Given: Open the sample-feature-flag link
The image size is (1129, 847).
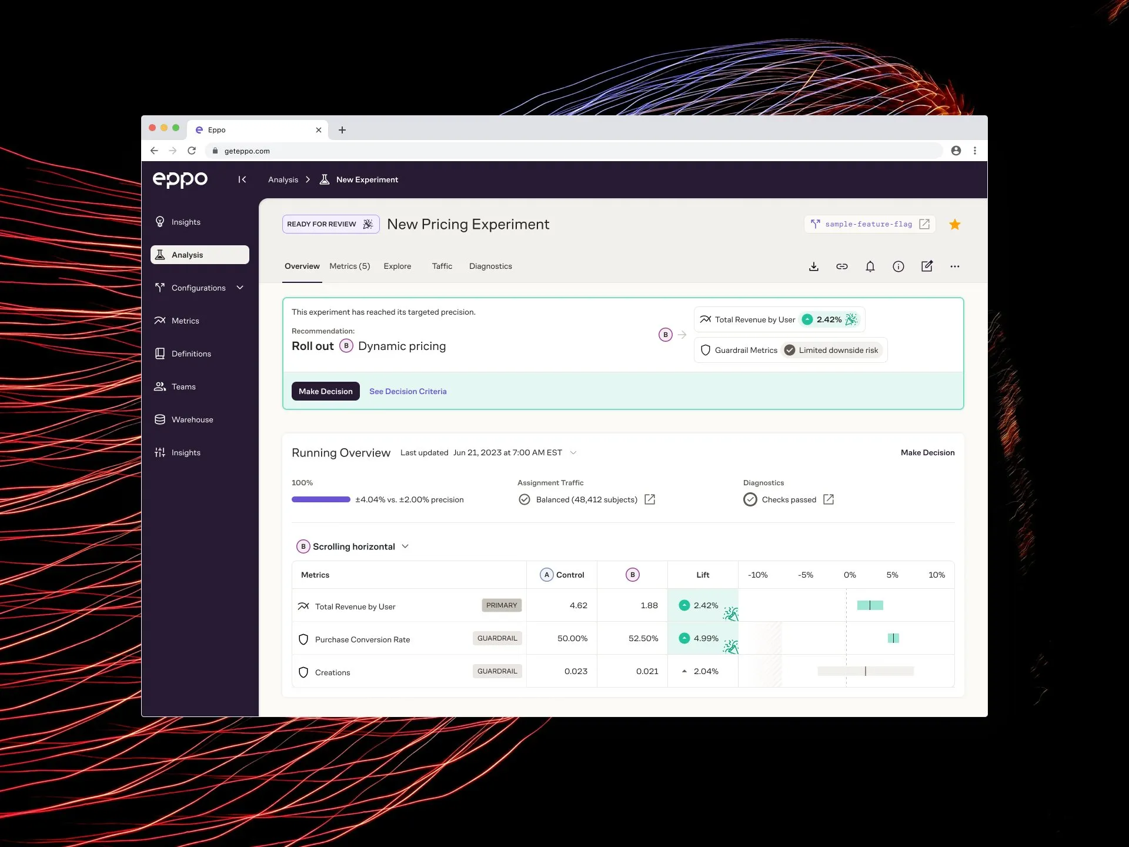Looking at the screenshot, I should pyautogui.click(x=870, y=224).
